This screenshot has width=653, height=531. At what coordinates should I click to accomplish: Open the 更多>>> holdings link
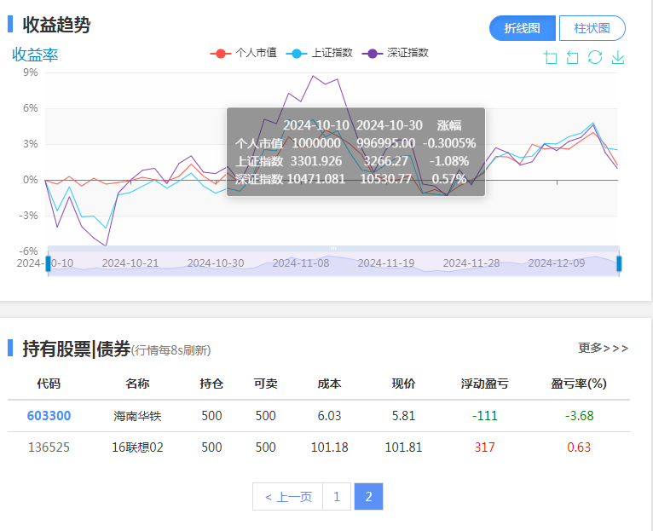click(603, 348)
